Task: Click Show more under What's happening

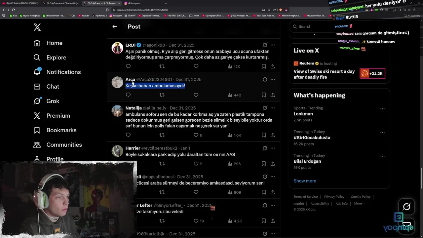Action: pyautogui.click(x=305, y=181)
